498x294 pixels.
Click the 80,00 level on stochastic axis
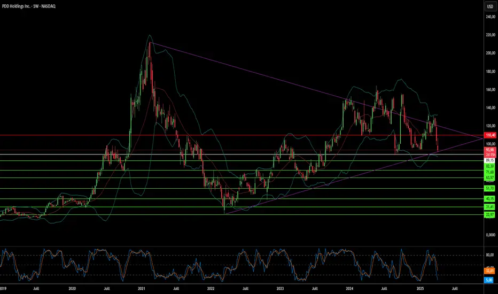tap(489, 254)
